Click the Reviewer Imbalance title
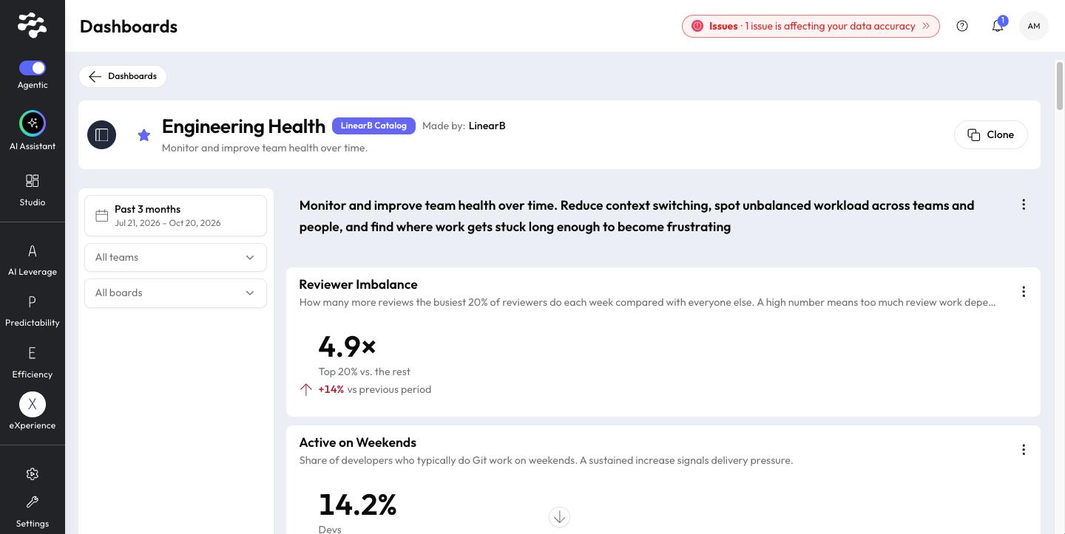Screen dimensions: 1065x534 (358, 284)
